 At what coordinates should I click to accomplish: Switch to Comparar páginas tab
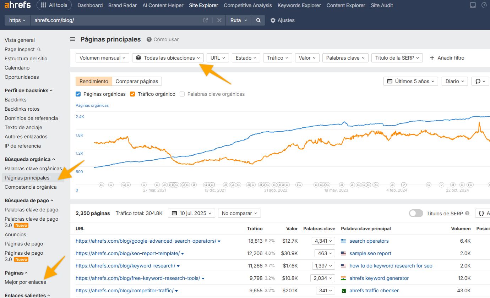[137, 81]
